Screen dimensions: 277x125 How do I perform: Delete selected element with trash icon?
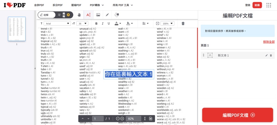(183, 23)
